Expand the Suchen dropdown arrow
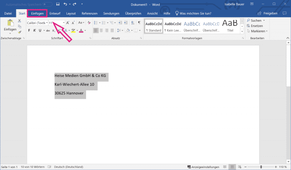Image resolution: width=291 pixels, height=170 pixels. click(263, 20)
